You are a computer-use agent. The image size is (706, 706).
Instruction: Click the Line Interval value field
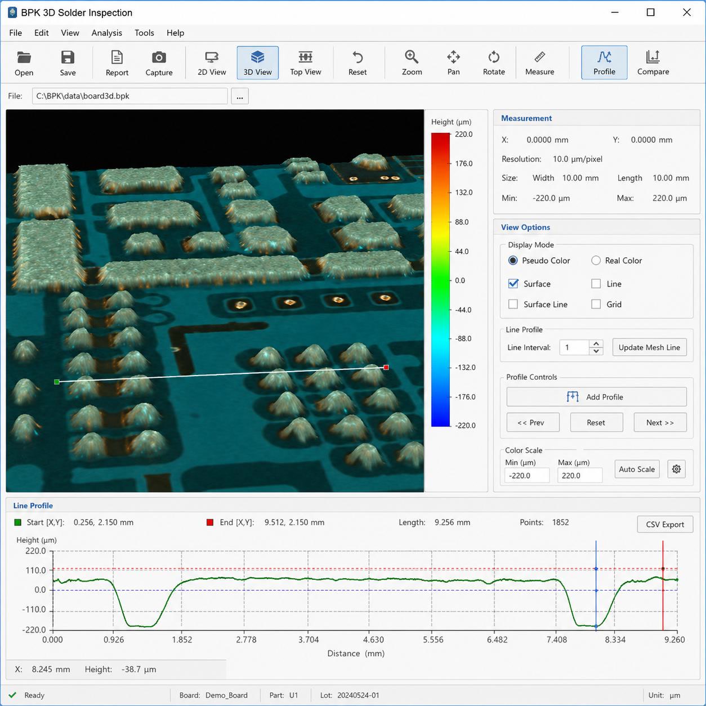[x=574, y=347]
